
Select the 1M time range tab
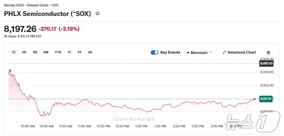coord(35,52)
